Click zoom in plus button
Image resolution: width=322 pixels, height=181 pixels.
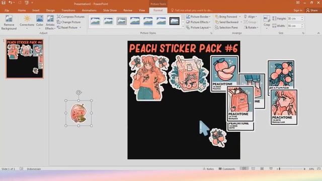click(x=304, y=169)
